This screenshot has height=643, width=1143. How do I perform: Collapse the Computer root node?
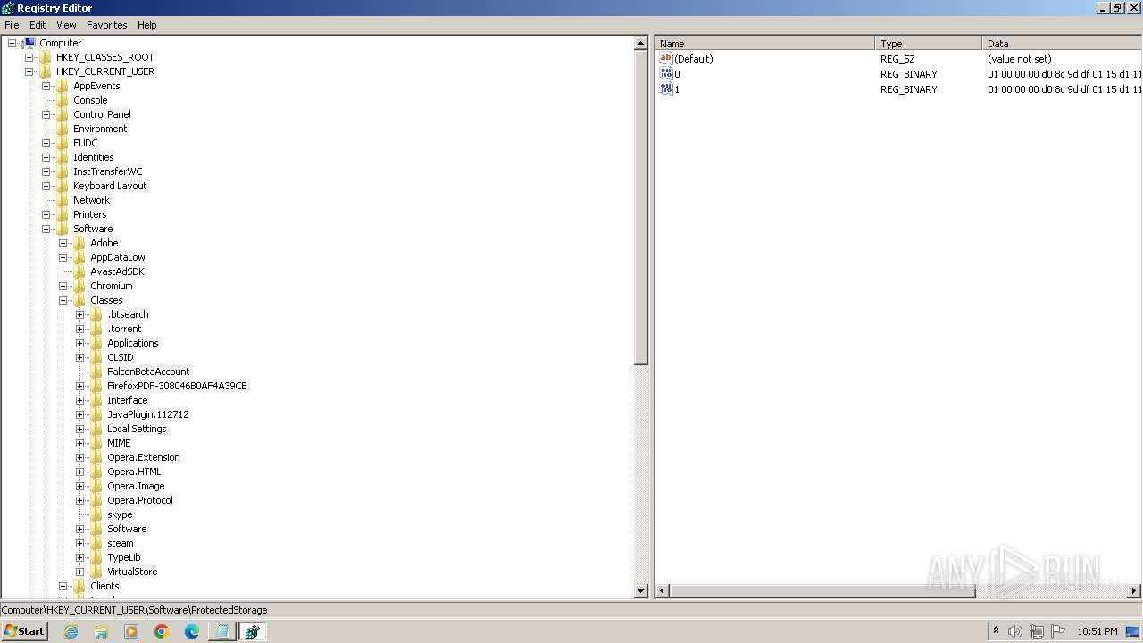[13, 43]
